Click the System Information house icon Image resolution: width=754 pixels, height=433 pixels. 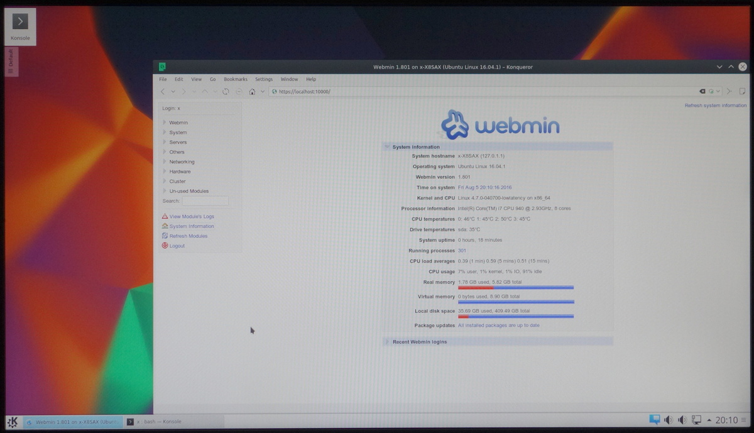[x=165, y=226]
